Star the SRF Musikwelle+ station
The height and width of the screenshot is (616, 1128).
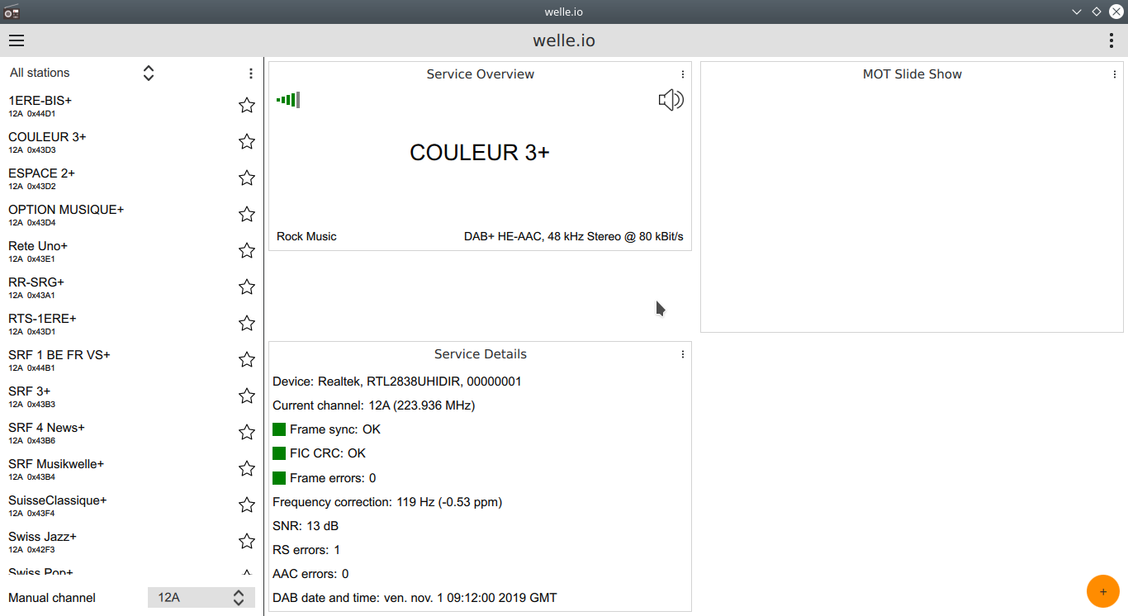pyautogui.click(x=247, y=468)
